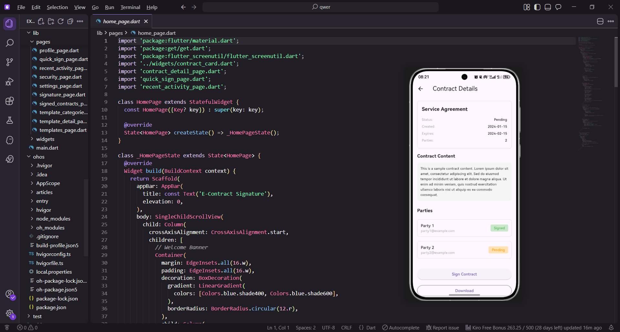Open the Testing flask icon
Screen dimensions: 620x332
(9, 120)
